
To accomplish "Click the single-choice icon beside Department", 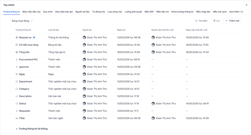I will point(17,82).
